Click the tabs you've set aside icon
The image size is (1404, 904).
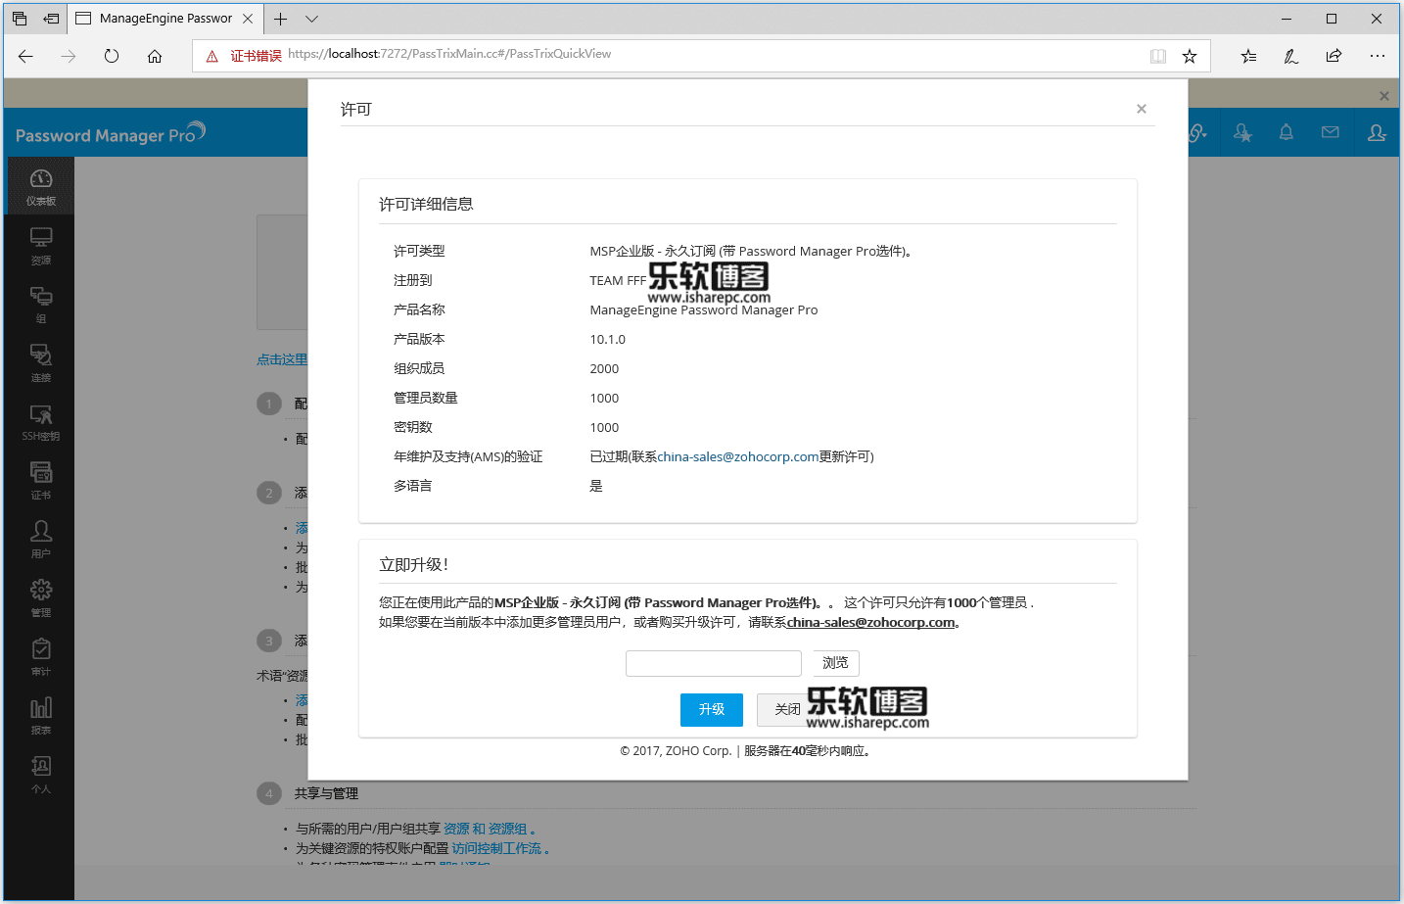coord(20,19)
